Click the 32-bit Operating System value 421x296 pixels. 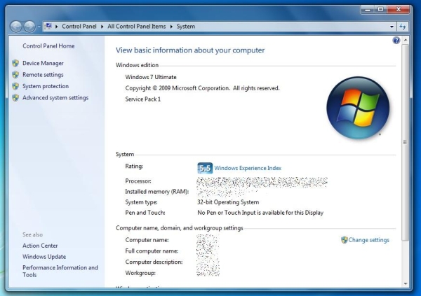(x=228, y=202)
